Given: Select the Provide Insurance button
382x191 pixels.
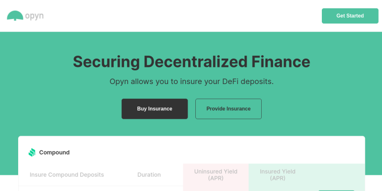Looking at the screenshot, I should 228,109.
